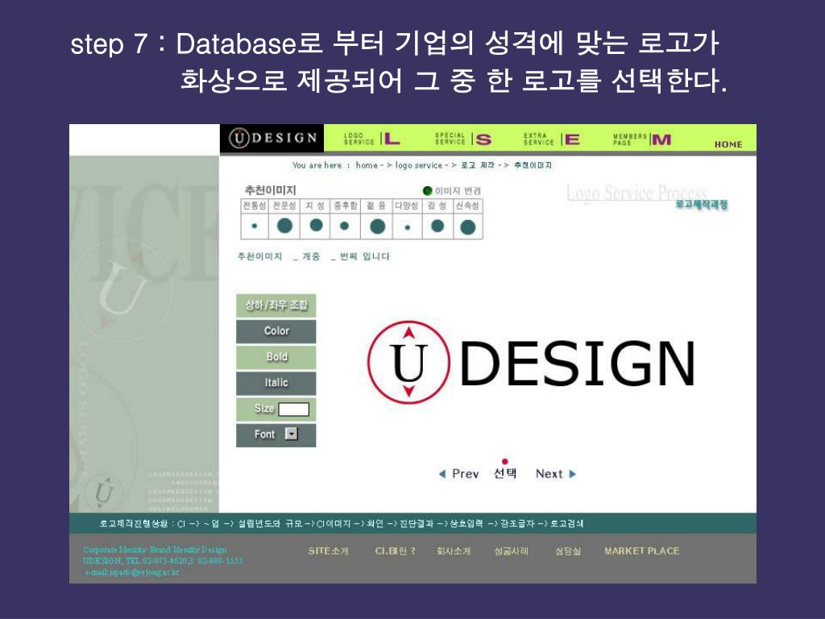The image size is (825, 619).
Task: Click small U emblem in left sidebar bottom
Action: tap(104, 493)
